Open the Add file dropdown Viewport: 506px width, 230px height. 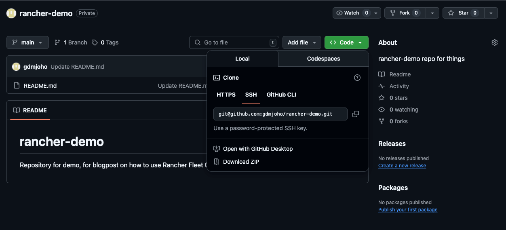coord(302,42)
